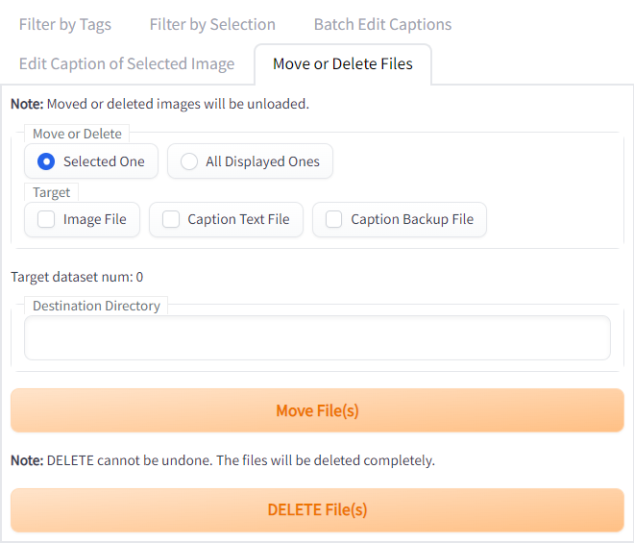Click the Target dataset num text
The width and height of the screenshot is (634, 543).
click(x=77, y=277)
